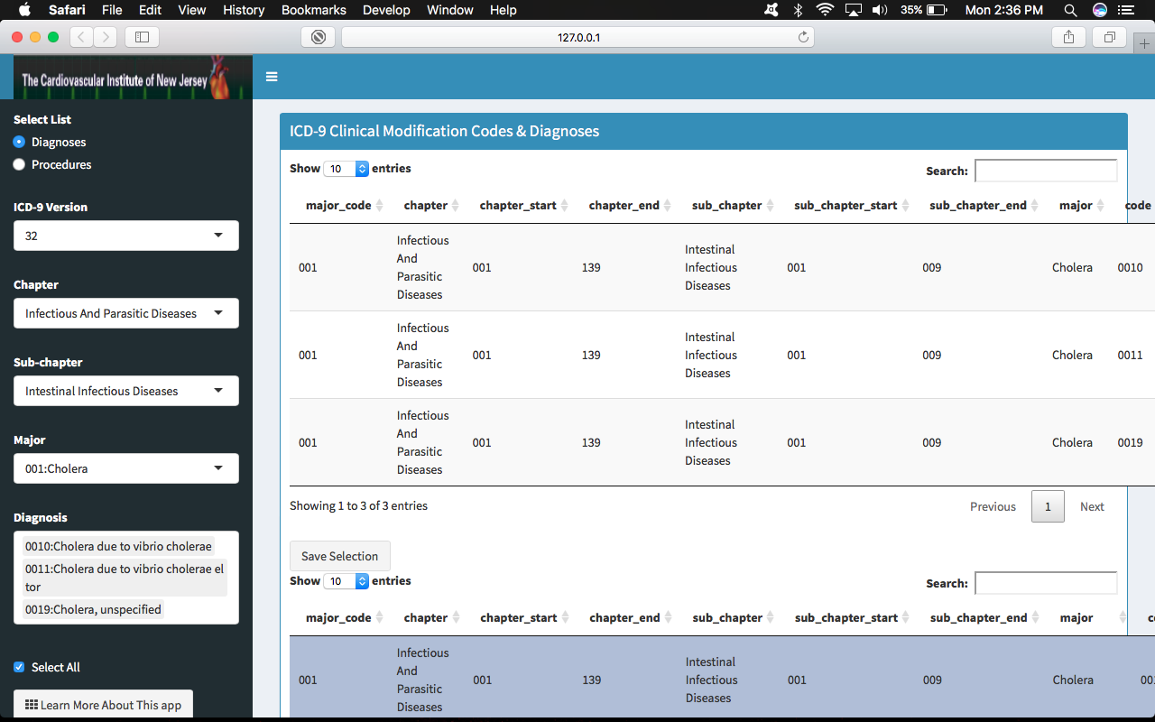Select the Diagnoses radio button

click(x=19, y=142)
